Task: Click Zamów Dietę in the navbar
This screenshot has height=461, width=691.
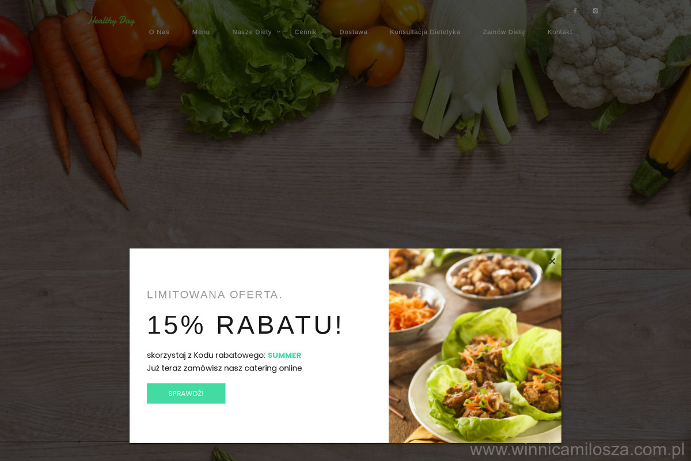Action: coord(504,32)
